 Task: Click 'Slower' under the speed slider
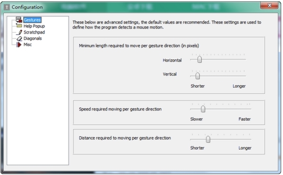(x=197, y=119)
